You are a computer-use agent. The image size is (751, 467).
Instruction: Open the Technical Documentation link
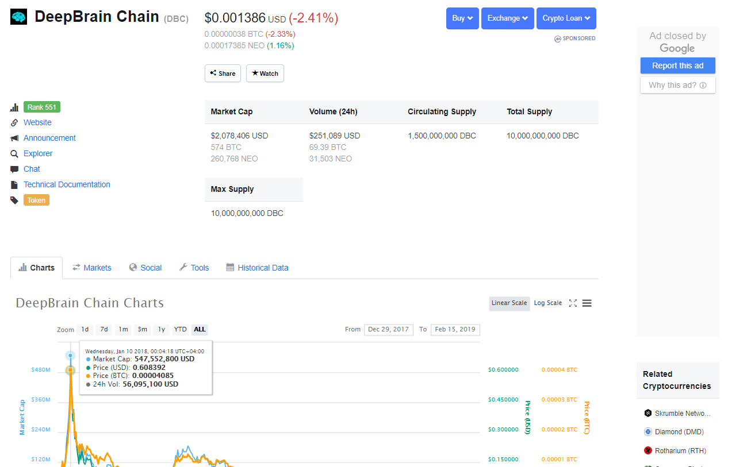pyautogui.click(x=67, y=184)
